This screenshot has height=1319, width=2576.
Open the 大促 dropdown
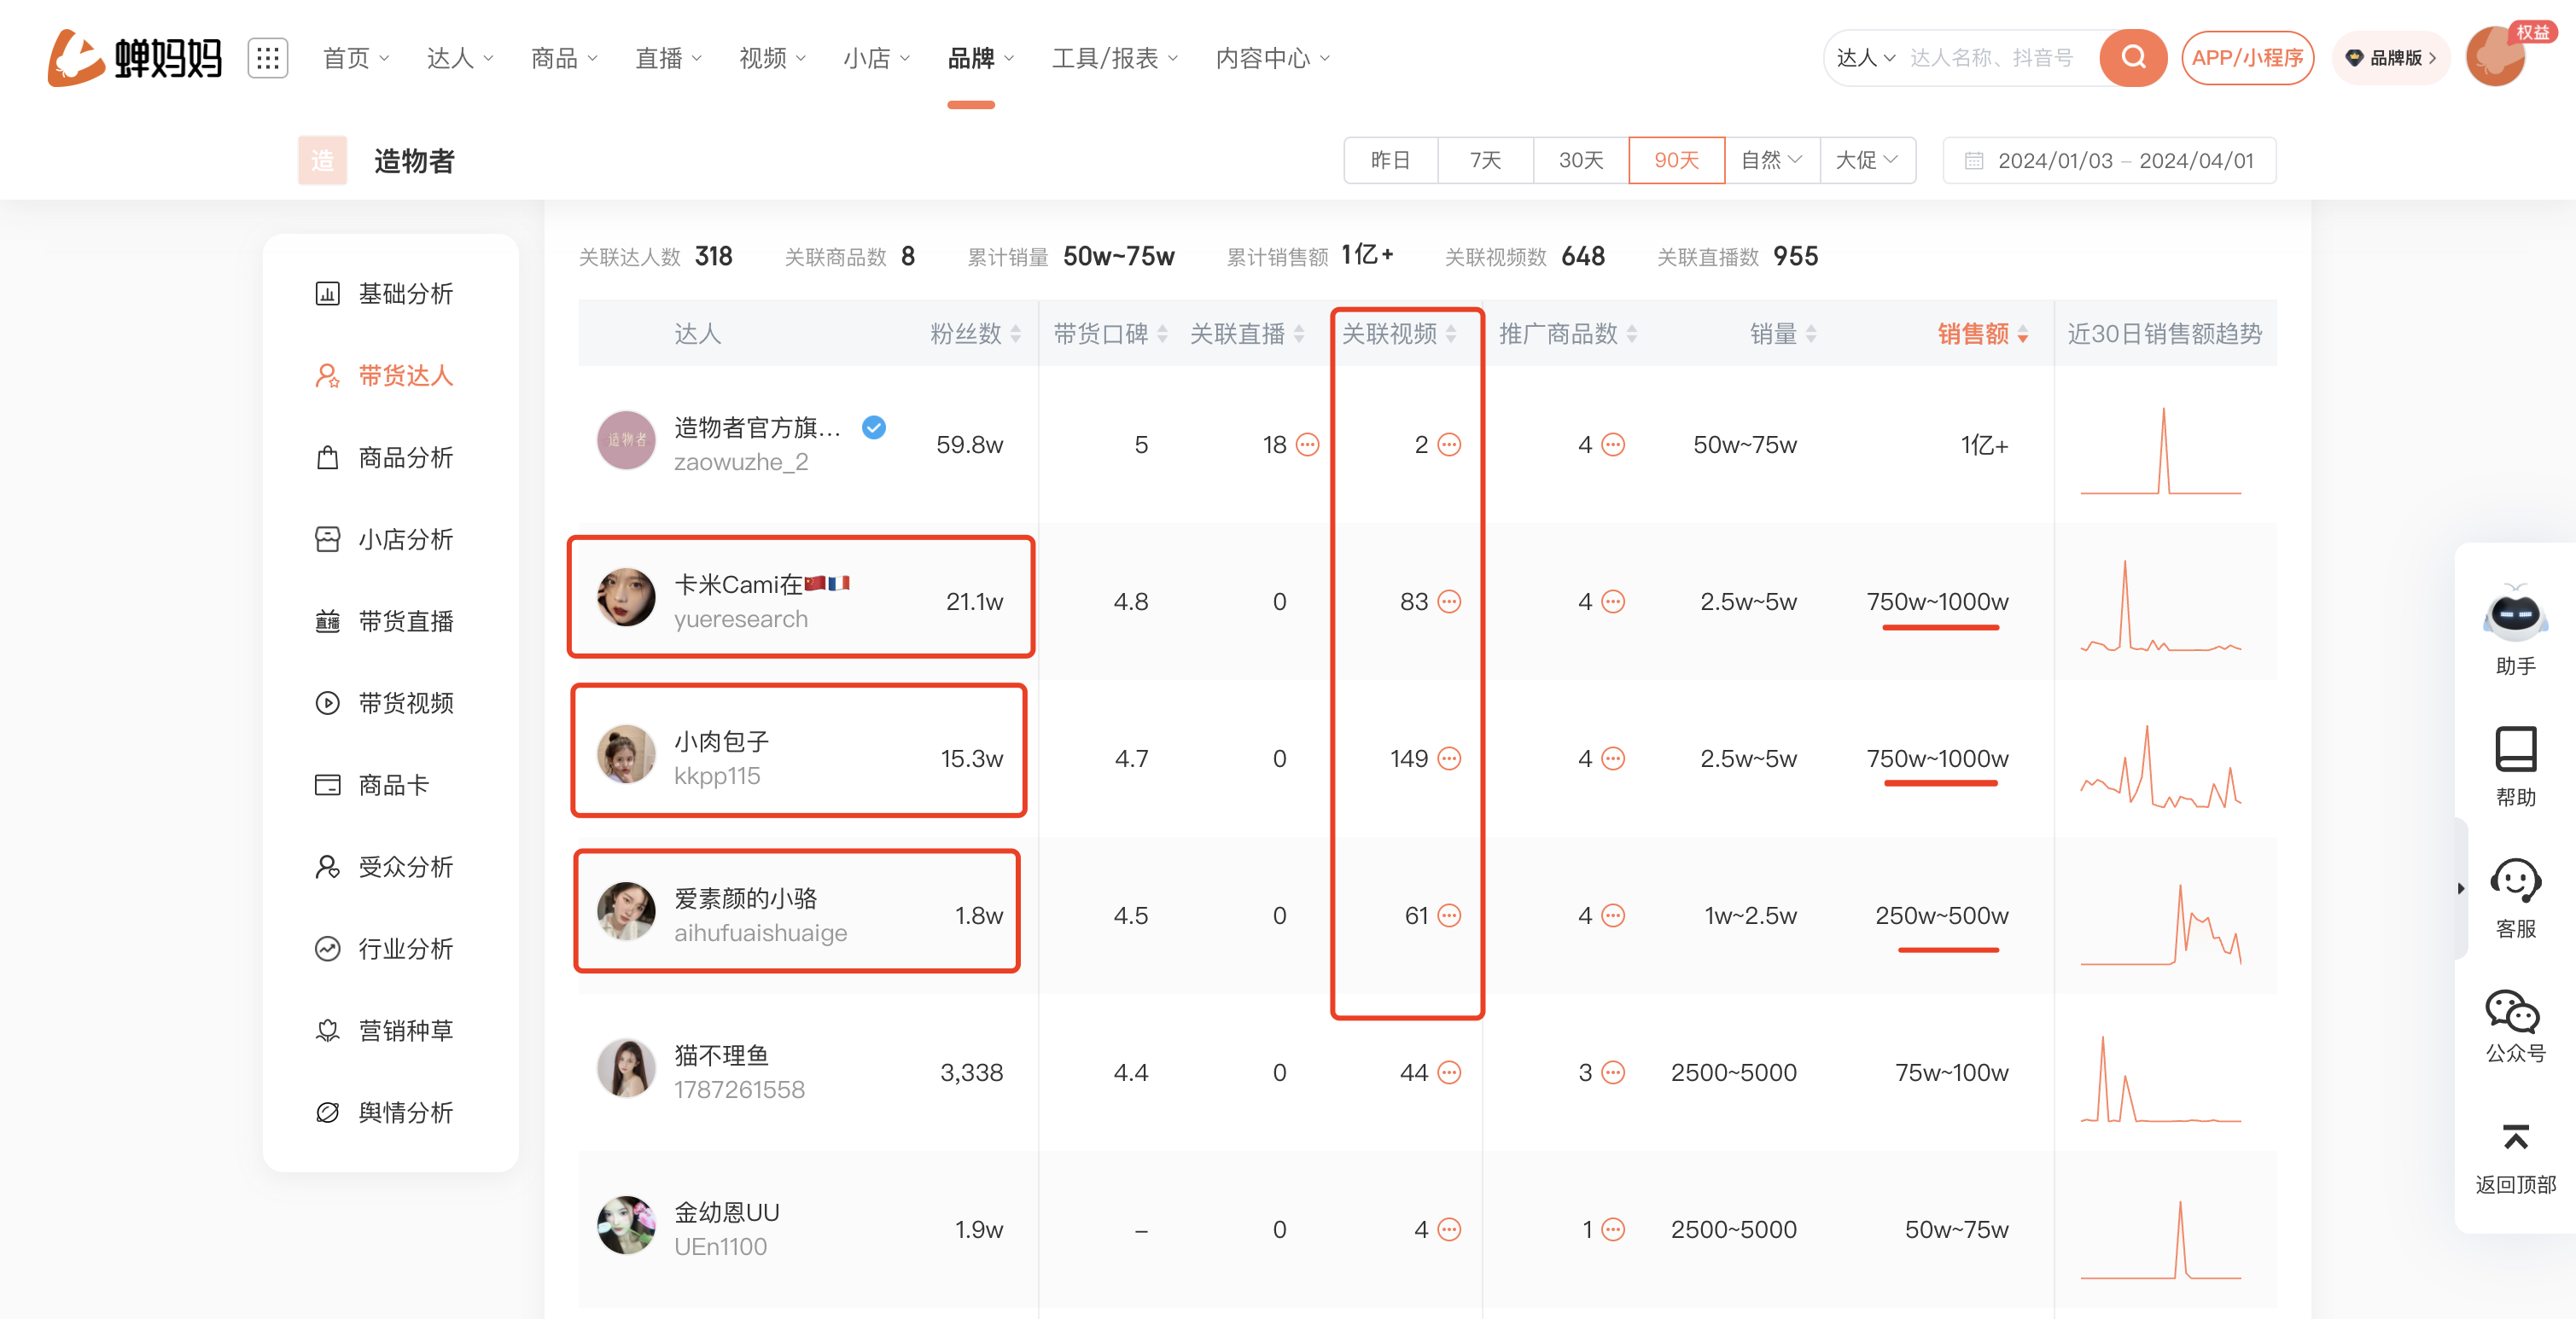1866,160
